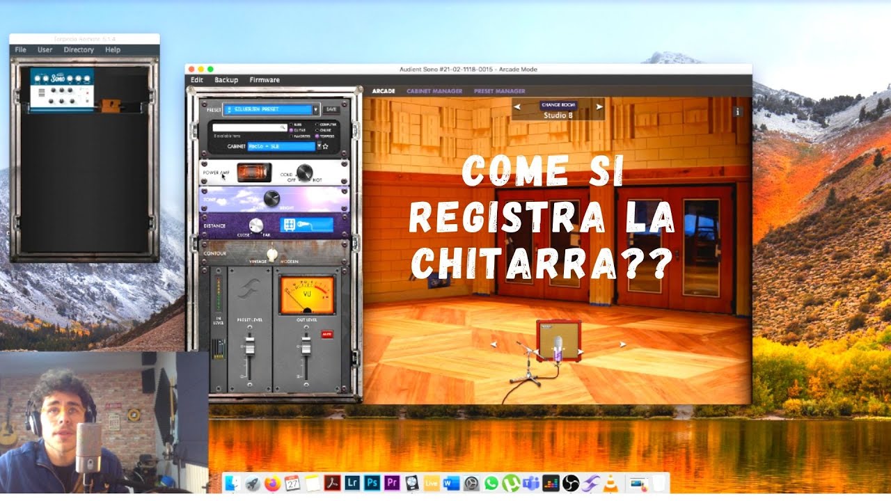
Task: Select the Guitar filter radio button
Action: click(x=291, y=130)
